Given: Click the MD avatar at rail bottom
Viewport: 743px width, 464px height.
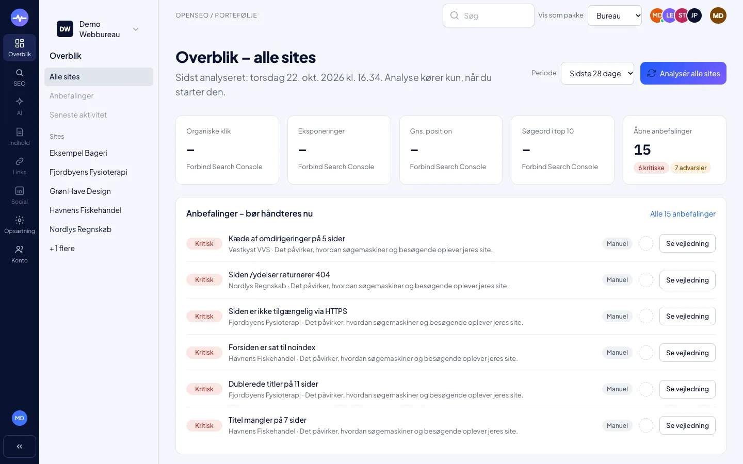Looking at the screenshot, I should [20, 418].
